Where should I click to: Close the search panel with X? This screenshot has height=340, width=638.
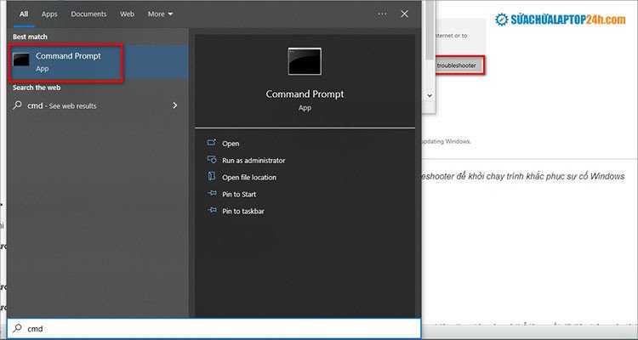click(404, 14)
